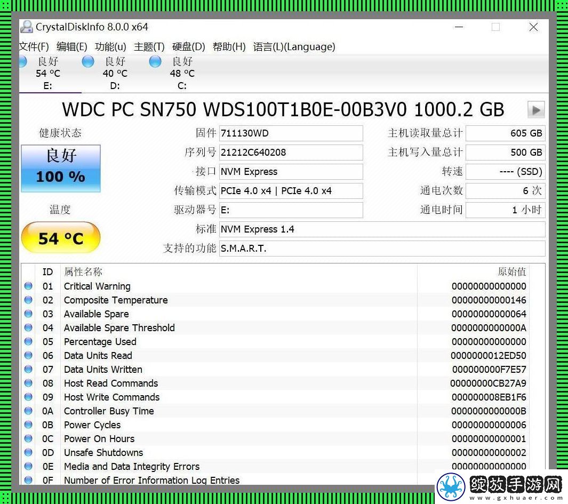Image resolution: width=568 pixels, height=504 pixels.
Task: Click status orb for Host Read Commands
Action: tap(28, 382)
